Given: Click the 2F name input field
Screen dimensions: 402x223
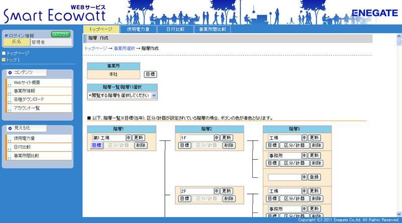Looking at the screenshot, I should click(197, 191).
